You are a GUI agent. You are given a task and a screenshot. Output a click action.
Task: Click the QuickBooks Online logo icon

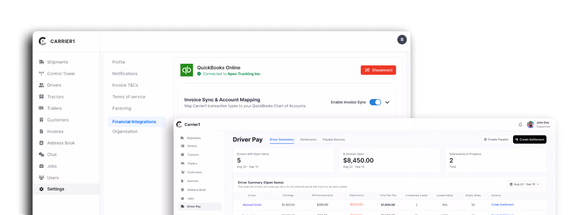coord(187,70)
